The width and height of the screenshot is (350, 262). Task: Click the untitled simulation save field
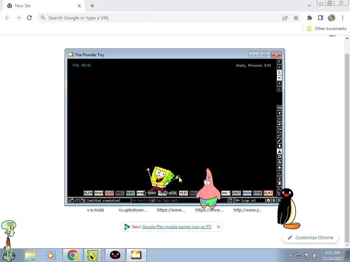[106, 201]
